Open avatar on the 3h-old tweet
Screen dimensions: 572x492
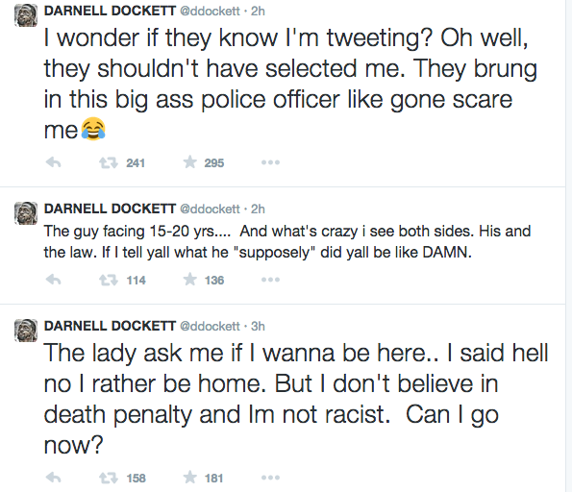(x=26, y=331)
